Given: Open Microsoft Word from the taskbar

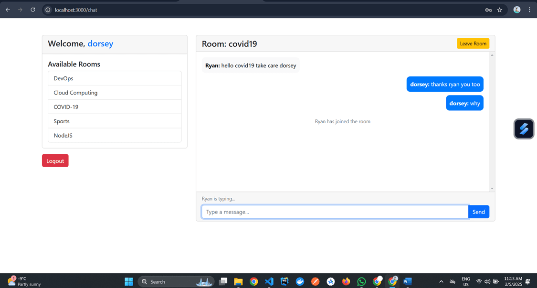Looking at the screenshot, I should click(407, 281).
